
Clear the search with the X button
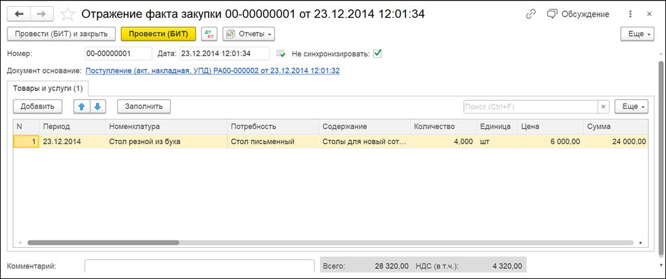(604, 107)
